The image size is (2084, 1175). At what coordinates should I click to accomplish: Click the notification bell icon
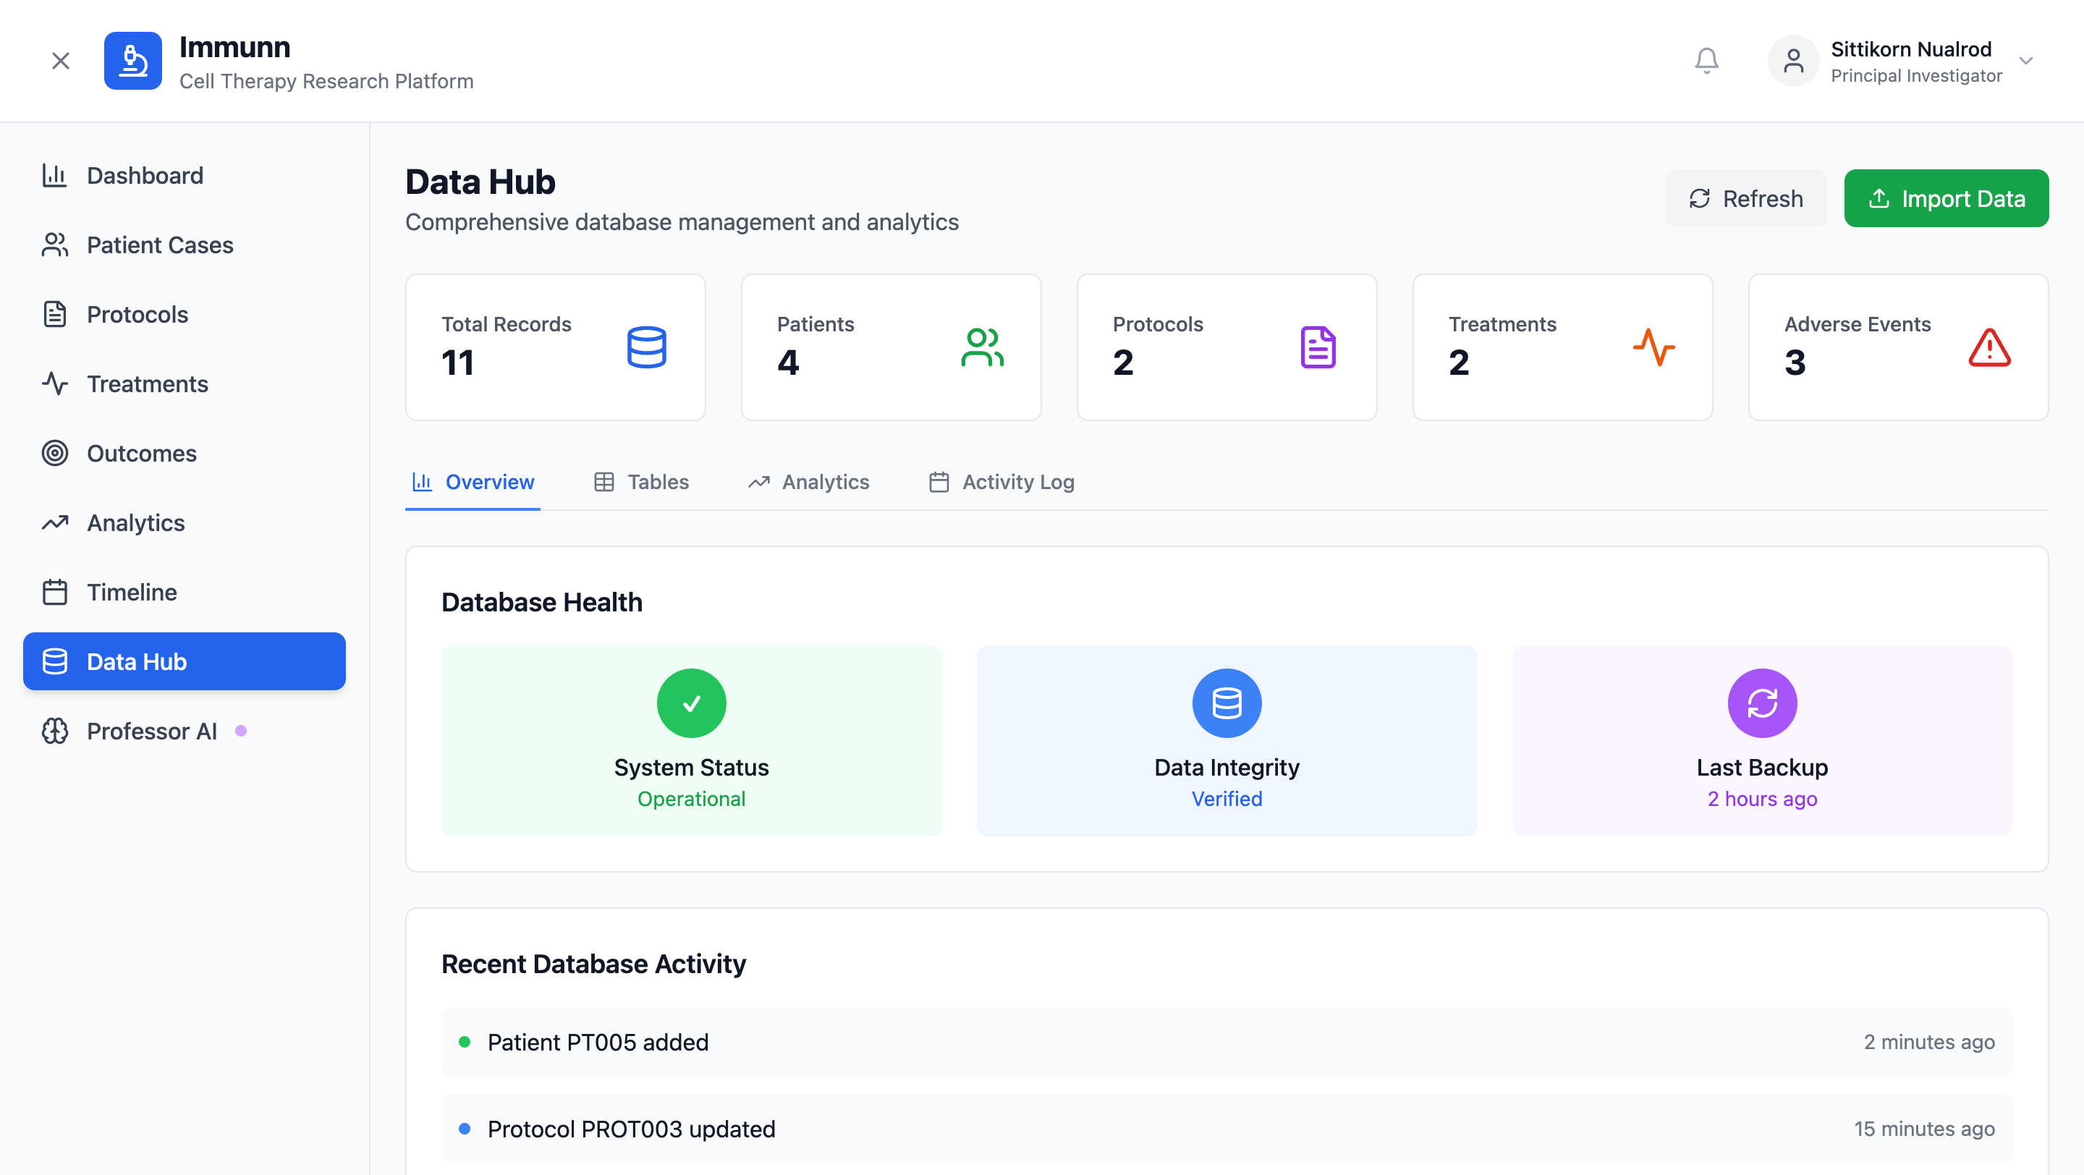pos(1706,61)
